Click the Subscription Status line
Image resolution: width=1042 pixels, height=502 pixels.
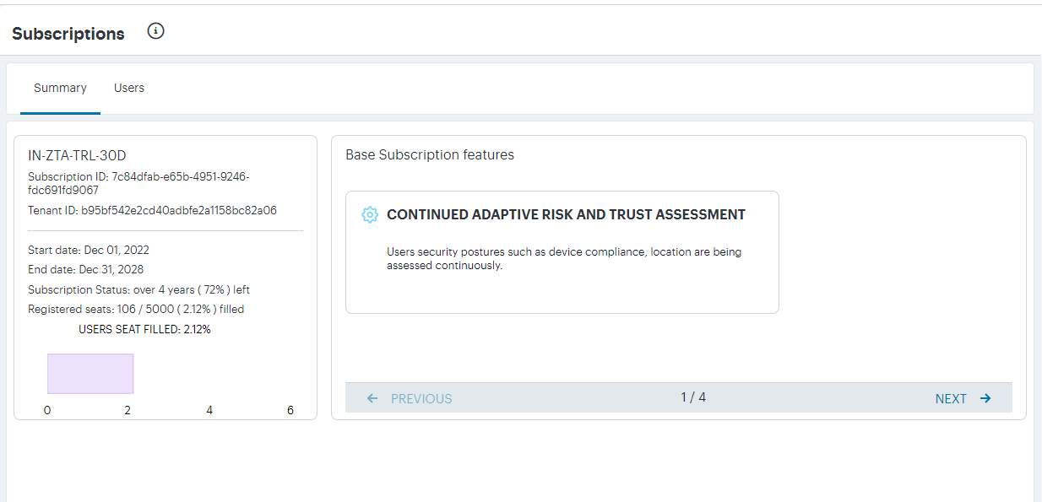click(138, 289)
